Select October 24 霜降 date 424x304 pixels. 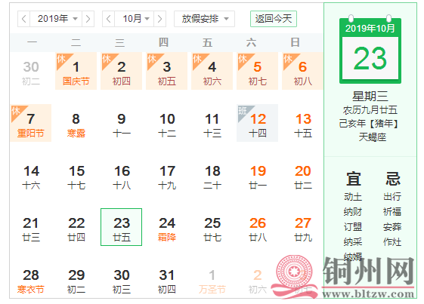pyautogui.click(x=167, y=227)
